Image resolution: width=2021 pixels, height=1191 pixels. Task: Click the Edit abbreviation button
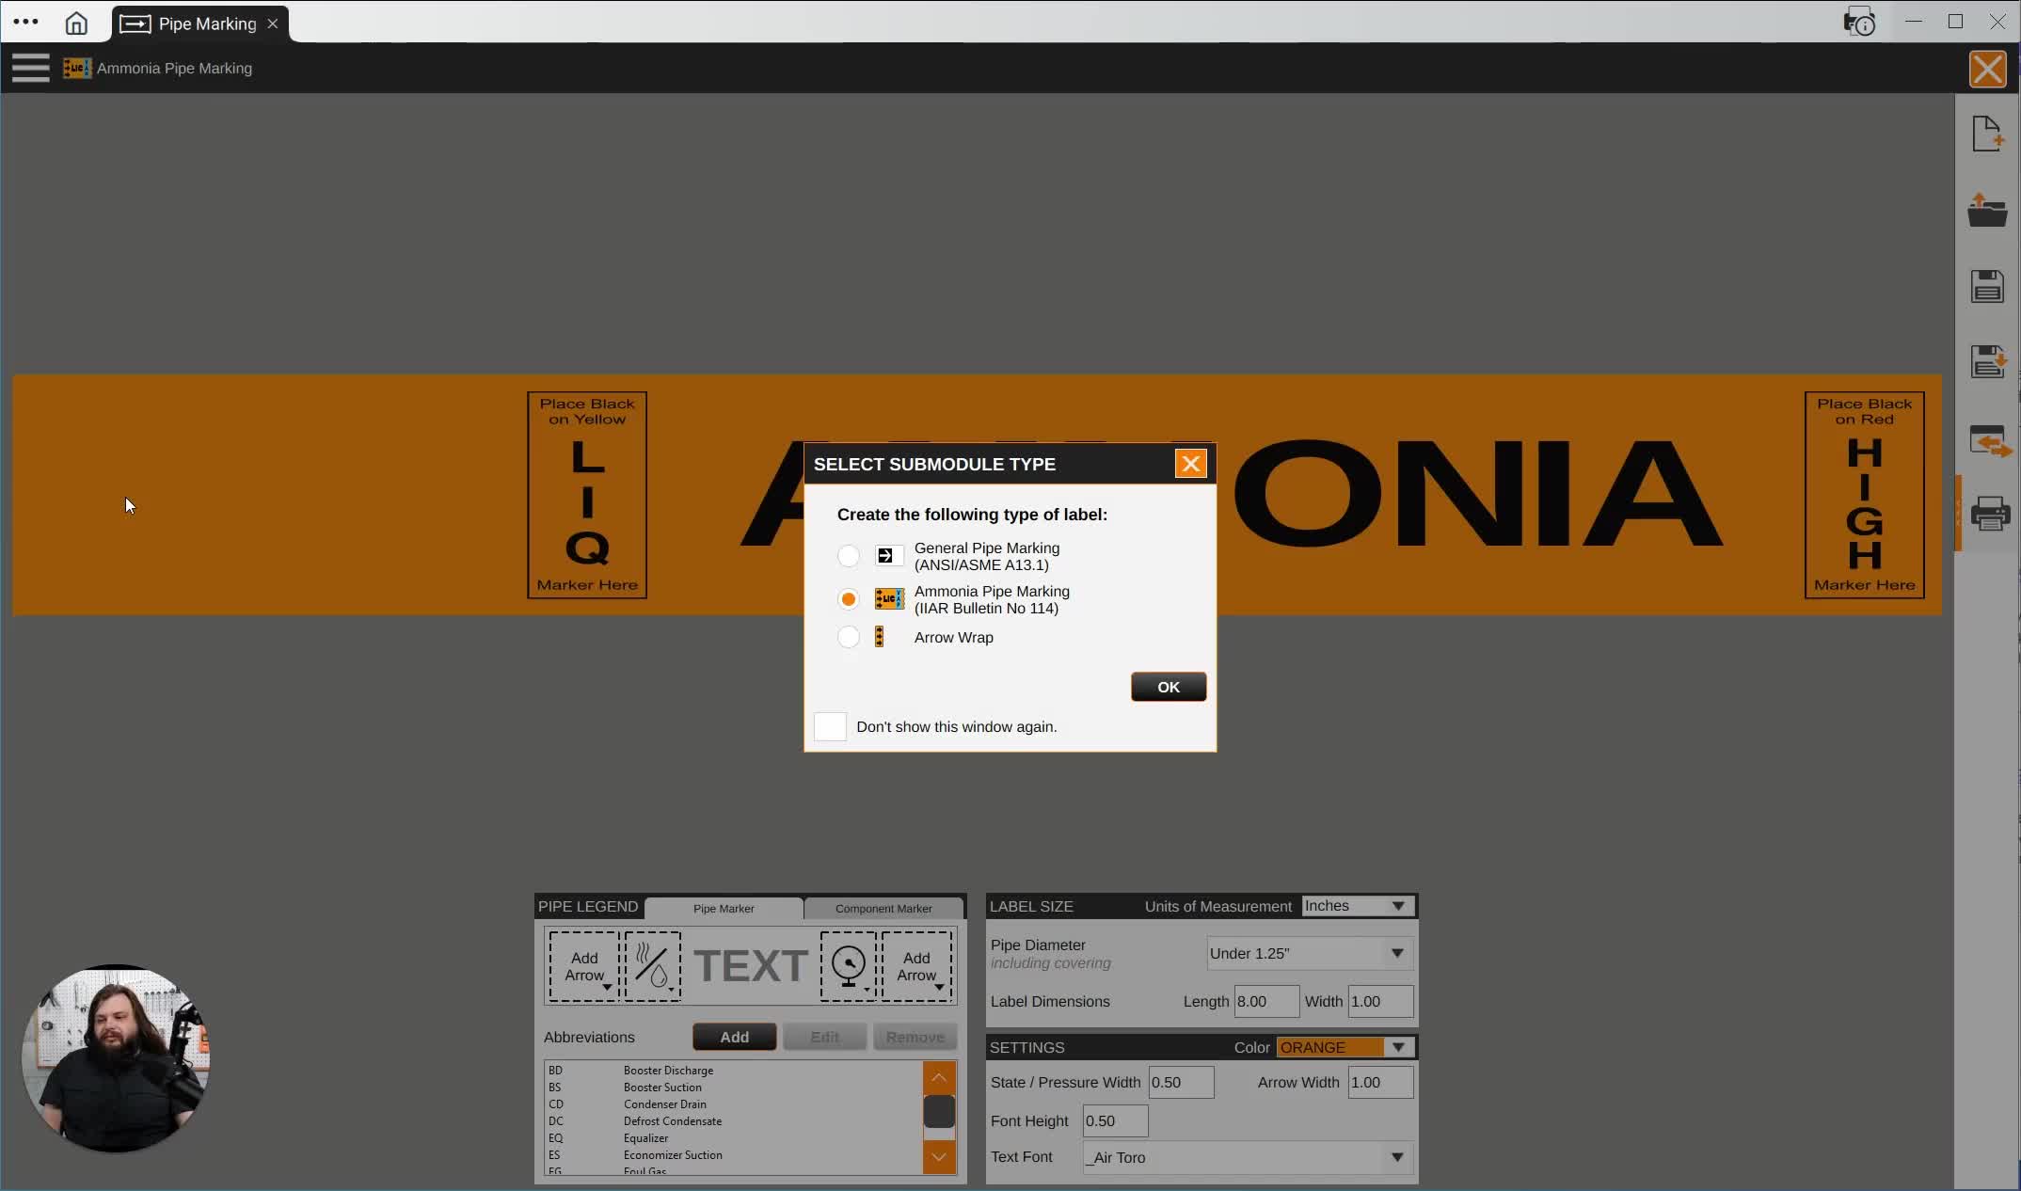[x=824, y=1037]
